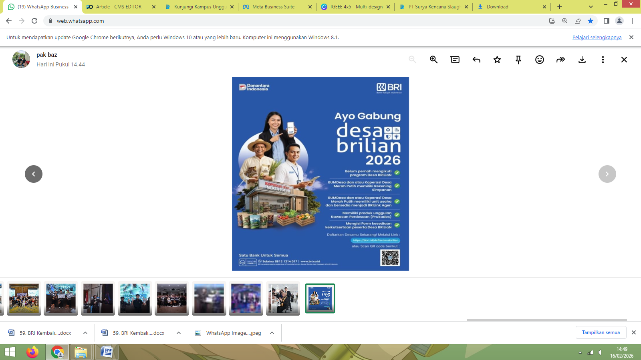Open Chrome's page zoom indicator
Image resolution: width=641 pixels, height=360 pixels.
coord(565,21)
